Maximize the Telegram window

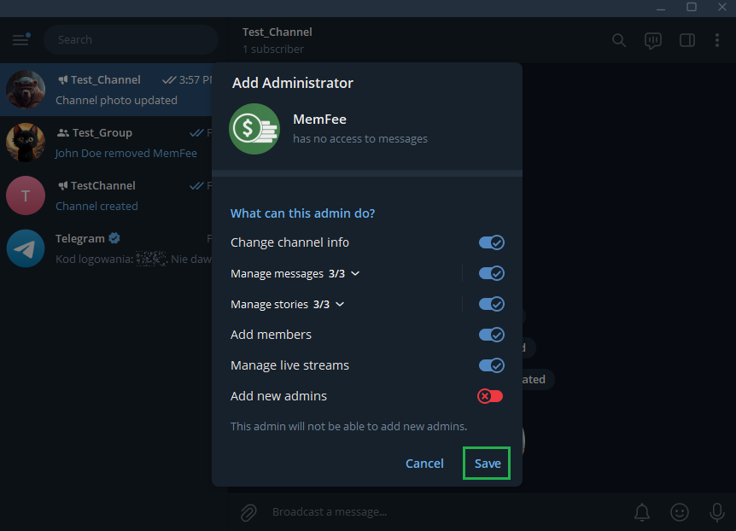[x=691, y=7]
